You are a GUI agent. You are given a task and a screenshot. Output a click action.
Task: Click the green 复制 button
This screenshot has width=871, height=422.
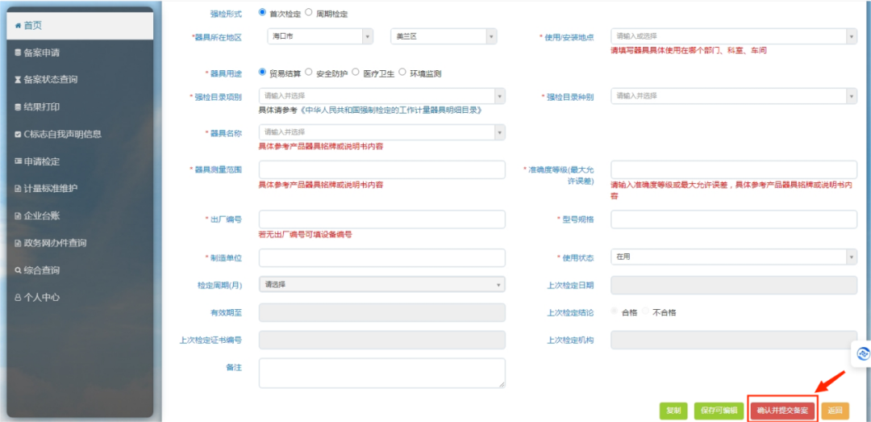click(673, 411)
